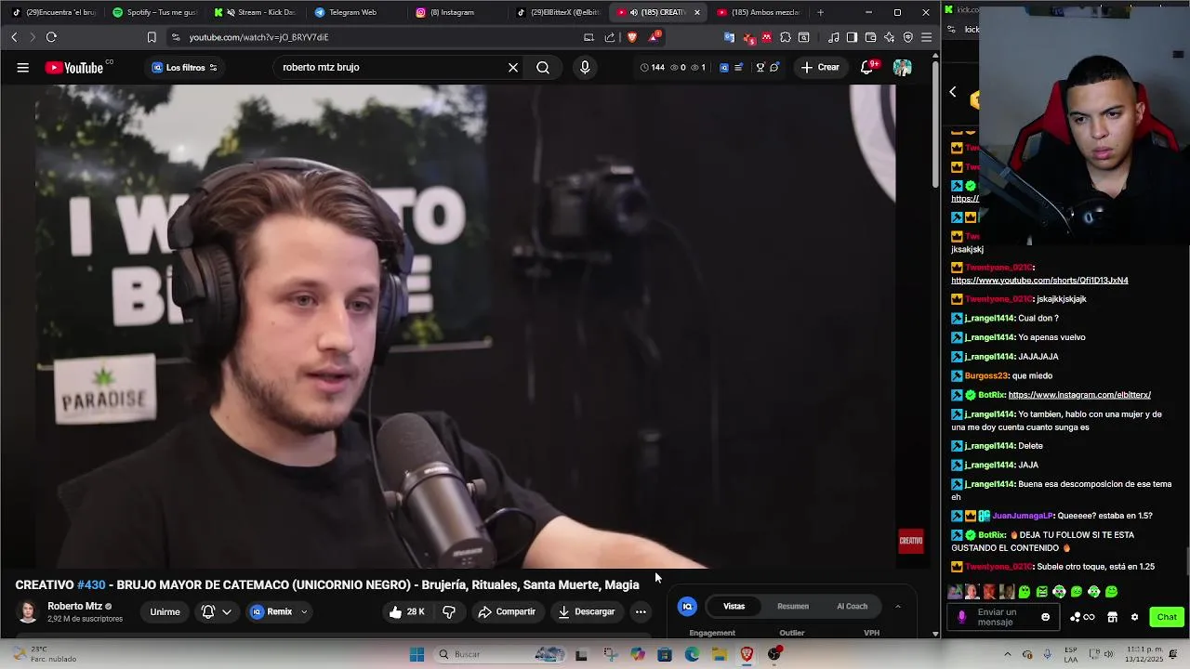This screenshot has height=669, width=1190.
Task: Open the Google Translate extension
Action: (730, 37)
